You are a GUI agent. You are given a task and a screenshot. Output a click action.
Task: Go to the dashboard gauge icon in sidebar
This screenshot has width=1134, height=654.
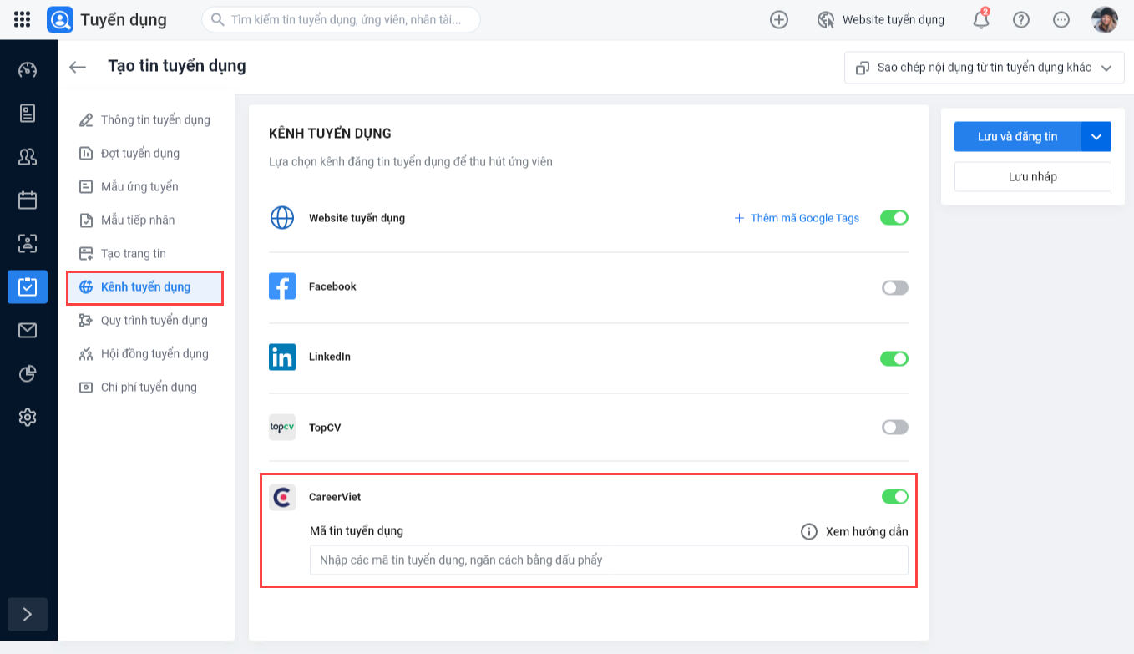pos(28,69)
